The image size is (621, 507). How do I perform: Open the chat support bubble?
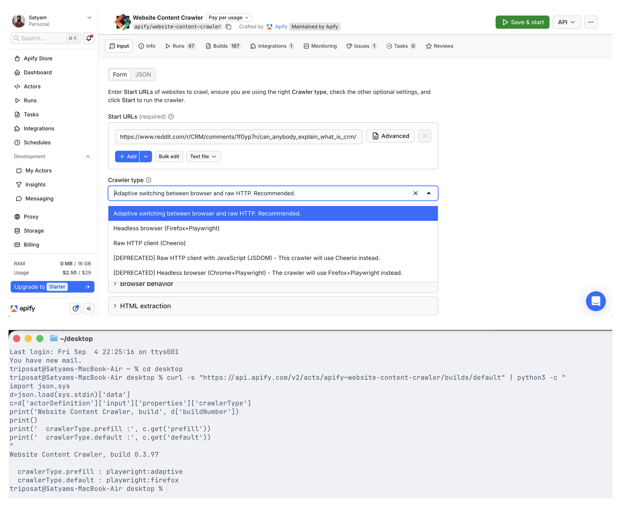tap(596, 301)
